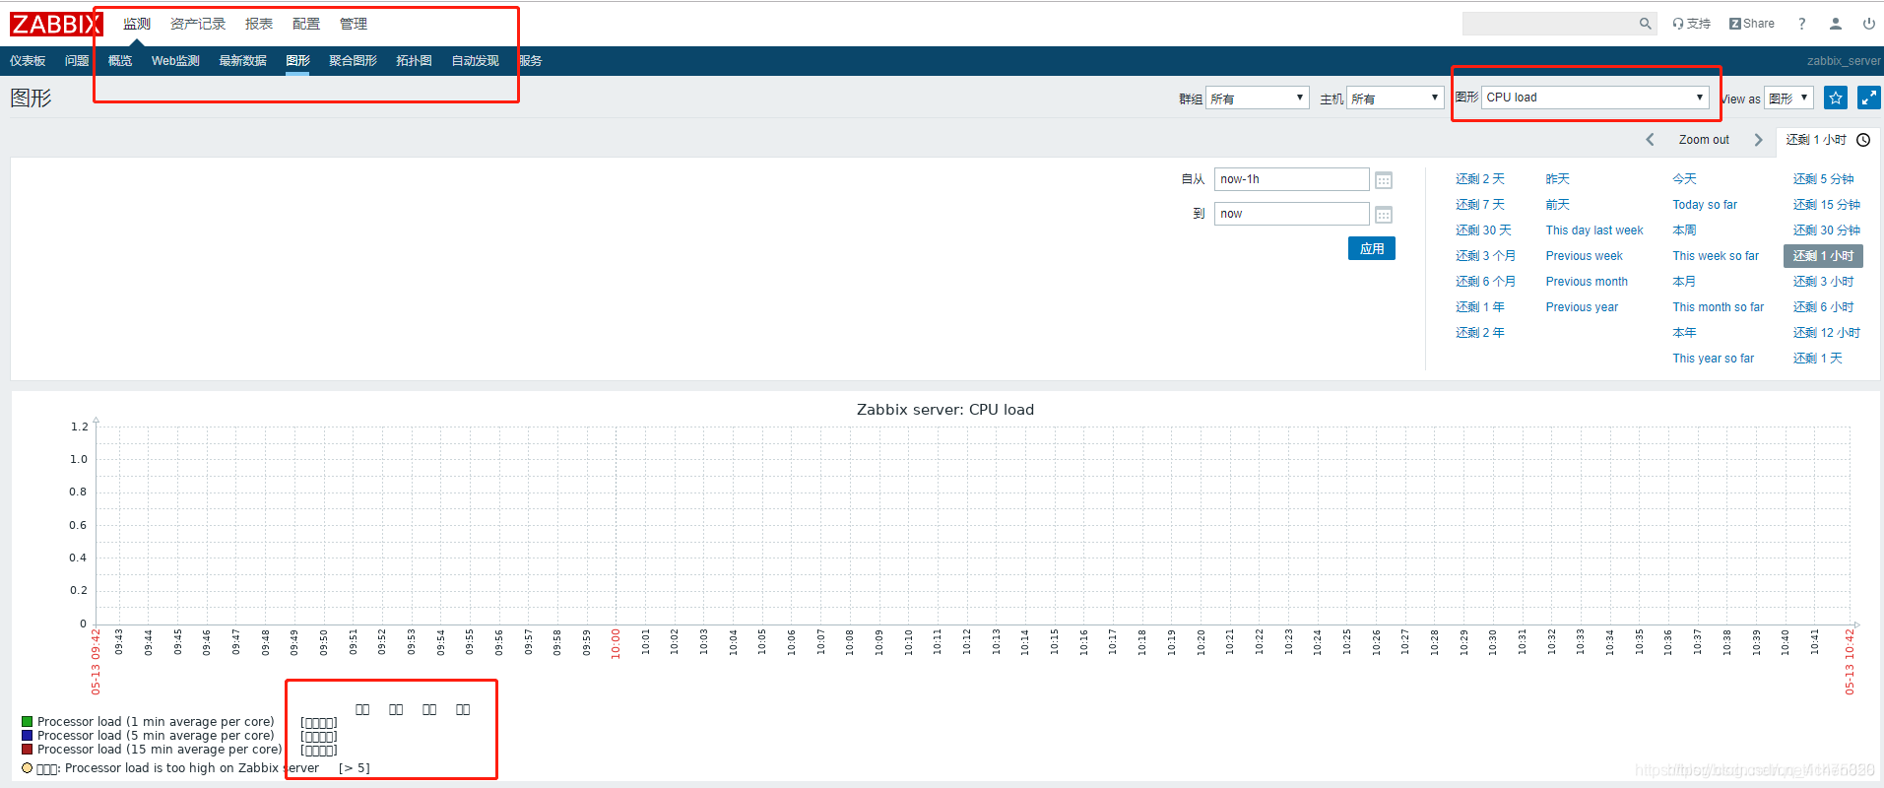Viewport: 1884px width, 788px height.
Task: Select Today so far range
Action: (1705, 205)
